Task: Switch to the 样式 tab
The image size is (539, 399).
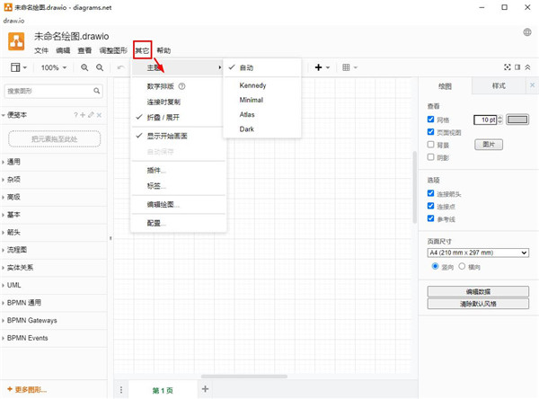Action: [499, 85]
